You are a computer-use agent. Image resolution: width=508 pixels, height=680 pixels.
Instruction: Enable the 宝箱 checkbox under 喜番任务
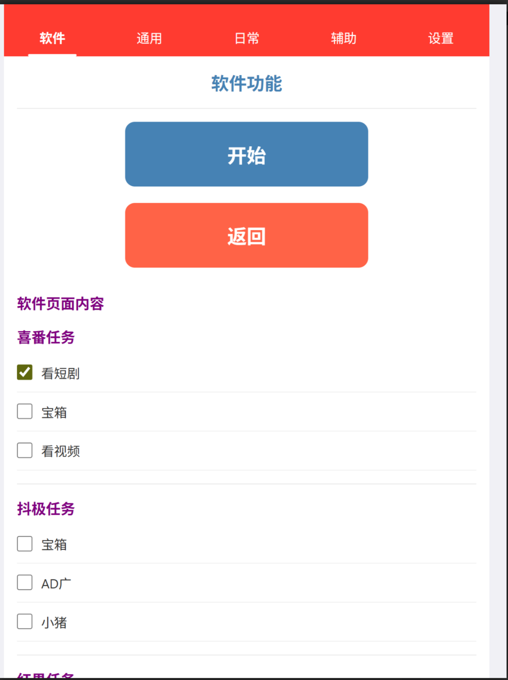[25, 411]
